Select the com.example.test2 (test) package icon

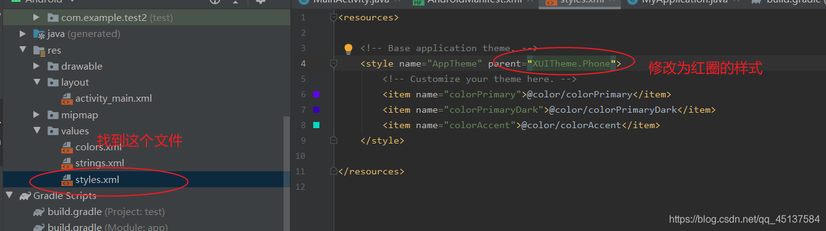click(53, 18)
